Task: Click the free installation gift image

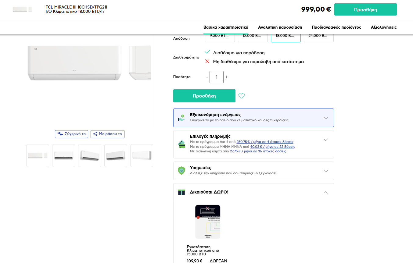Action: coord(208,222)
